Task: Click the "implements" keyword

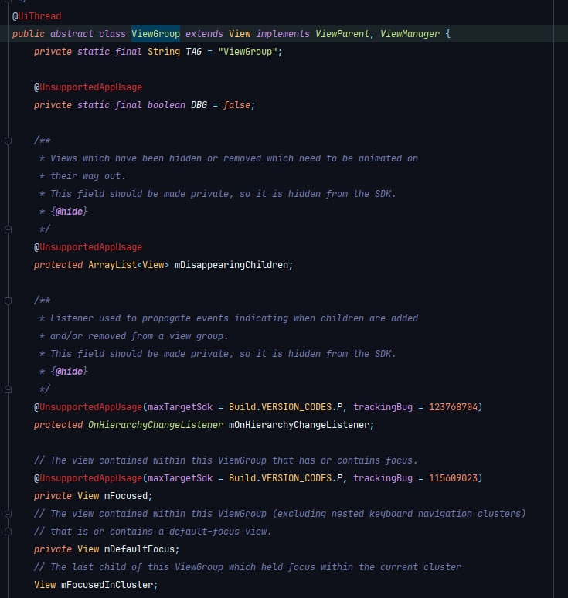Action: click(x=283, y=34)
